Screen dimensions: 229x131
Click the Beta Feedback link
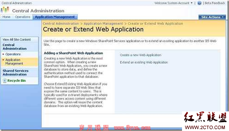tap(215, 3)
